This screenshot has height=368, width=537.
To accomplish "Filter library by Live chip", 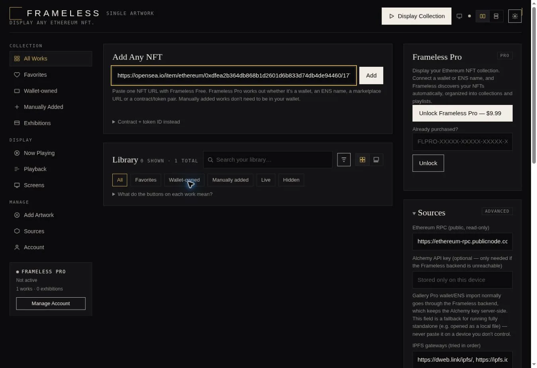I will pos(266,180).
